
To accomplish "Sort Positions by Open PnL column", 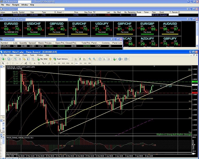I will [60, 43].
